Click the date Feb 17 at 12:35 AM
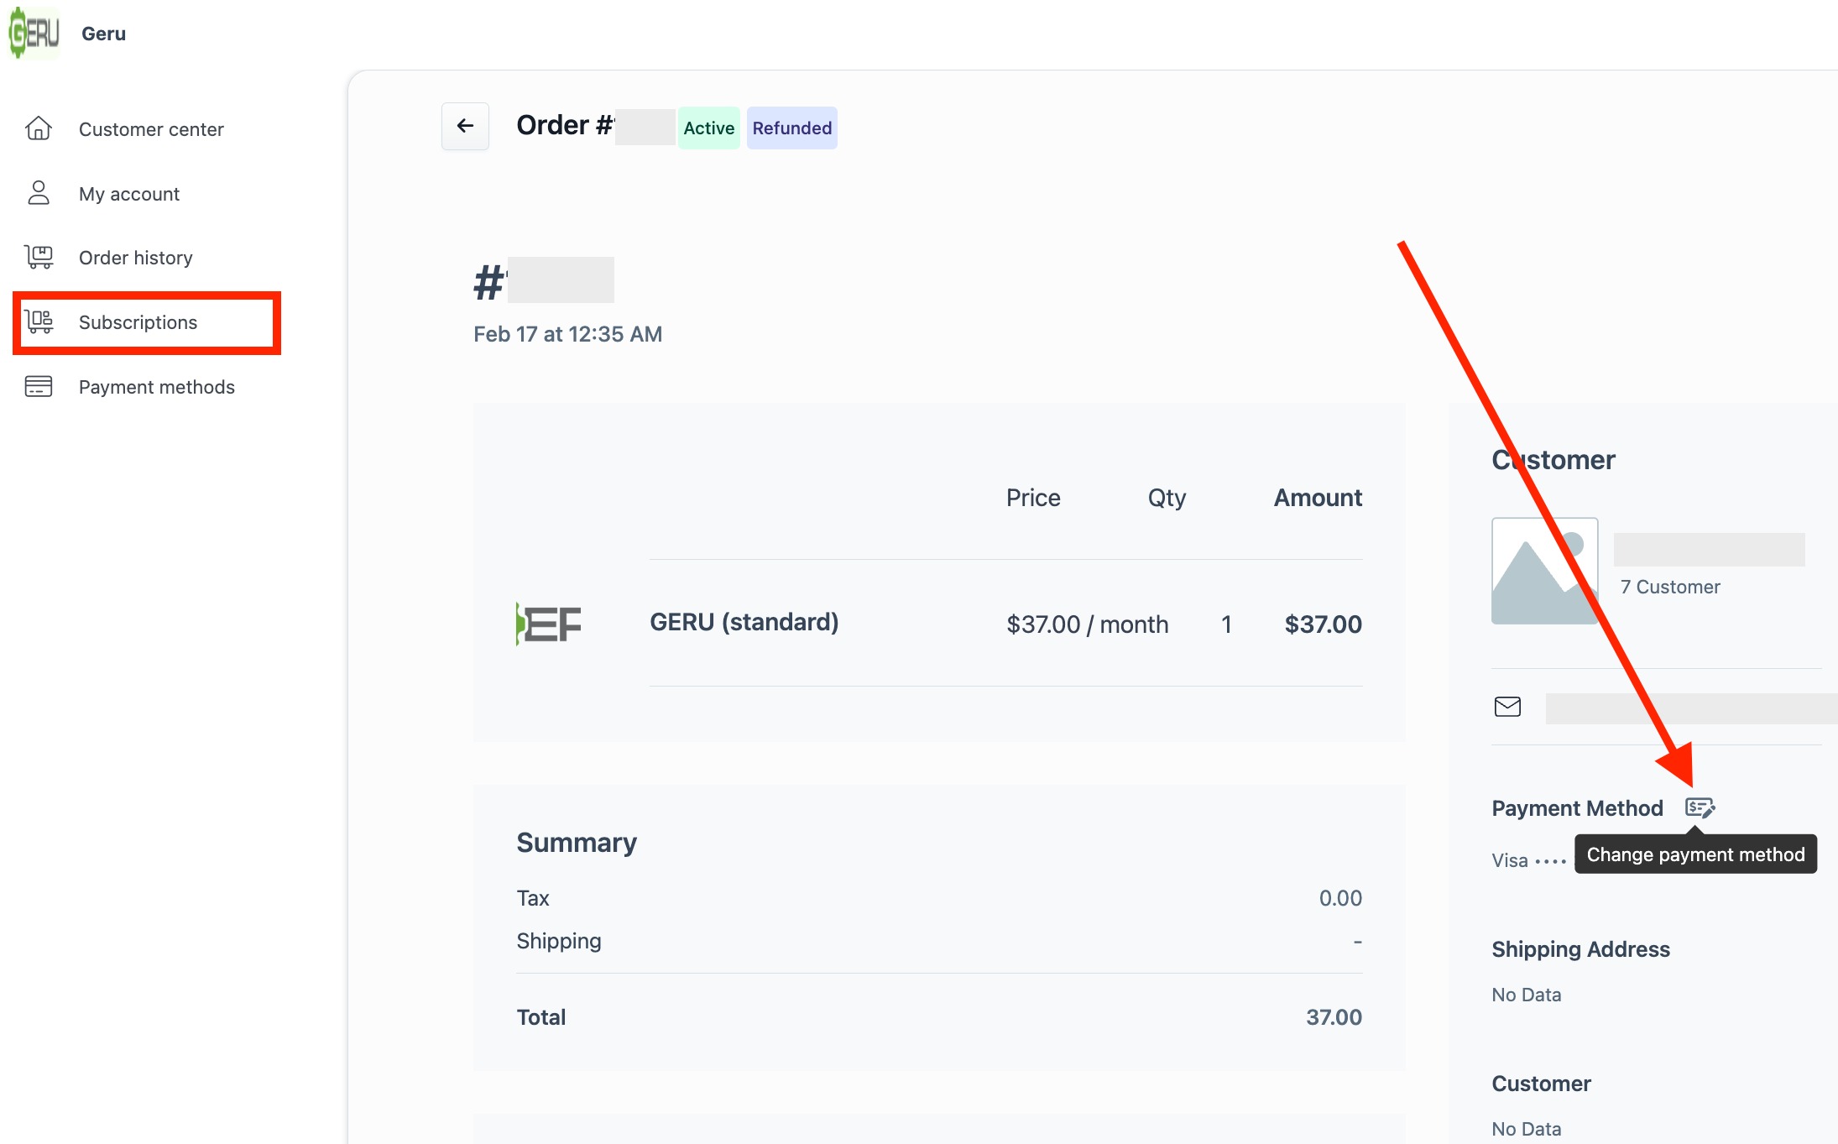This screenshot has height=1144, width=1838. [567, 334]
